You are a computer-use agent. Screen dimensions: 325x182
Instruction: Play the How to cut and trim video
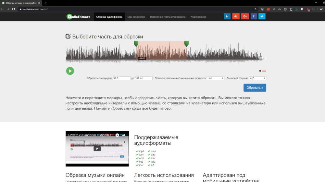click(97, 149)
